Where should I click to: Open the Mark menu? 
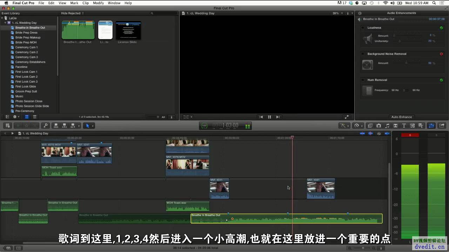74,3
